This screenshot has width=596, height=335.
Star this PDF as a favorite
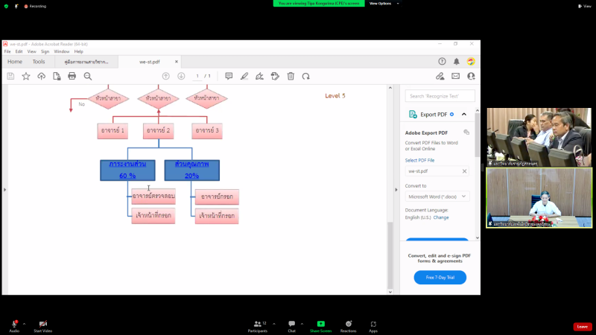point(26,76)
